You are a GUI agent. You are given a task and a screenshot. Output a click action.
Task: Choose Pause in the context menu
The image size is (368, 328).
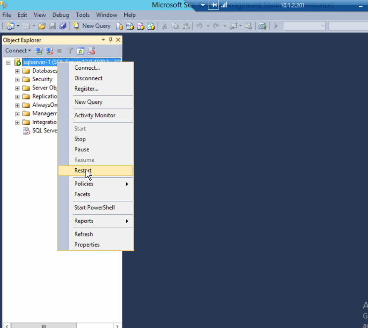coord(96,149)
